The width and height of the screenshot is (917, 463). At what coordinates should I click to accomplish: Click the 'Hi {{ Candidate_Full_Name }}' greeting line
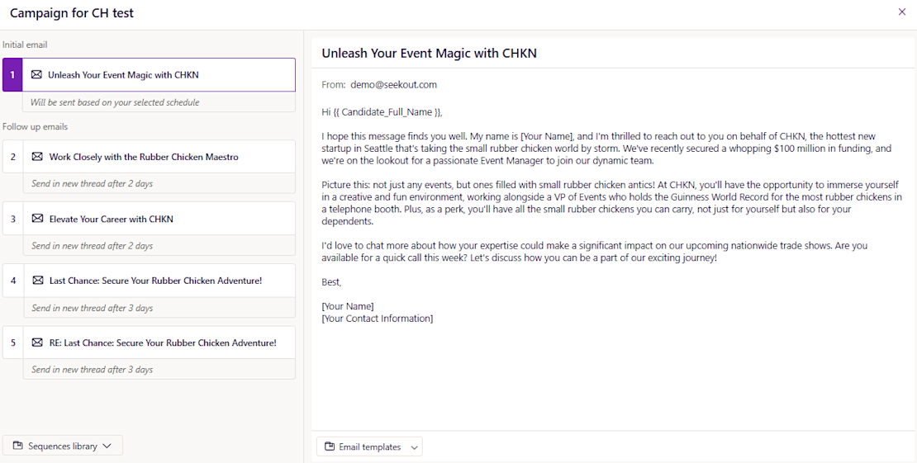[x=382, y=112]
